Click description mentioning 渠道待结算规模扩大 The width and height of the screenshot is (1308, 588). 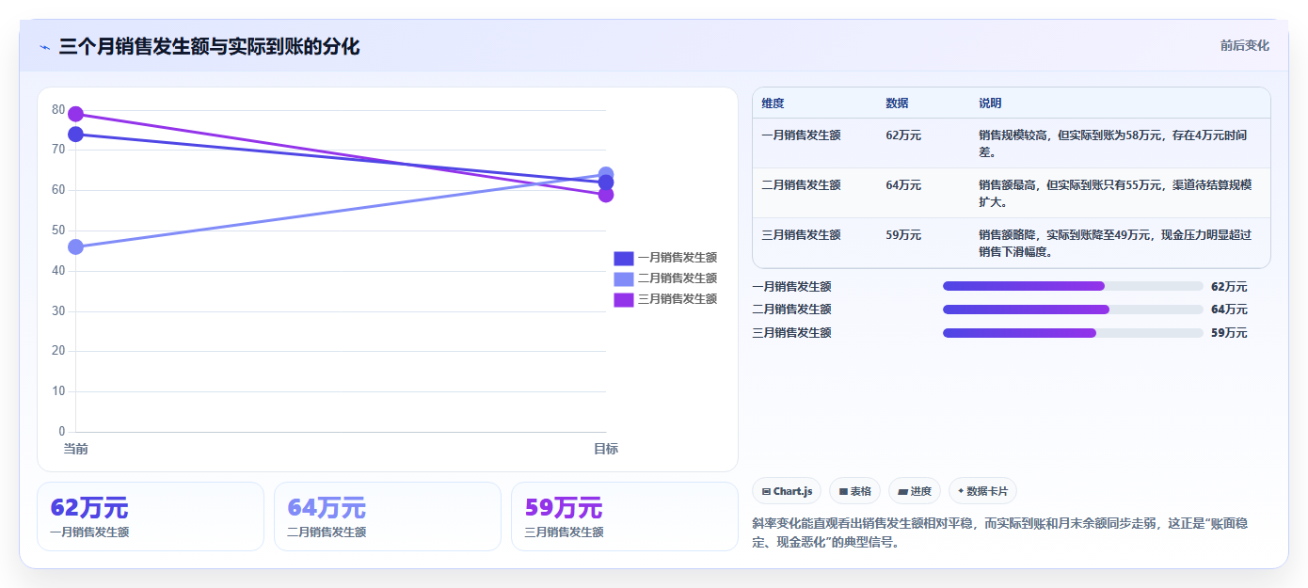[x=1115, y=193]
